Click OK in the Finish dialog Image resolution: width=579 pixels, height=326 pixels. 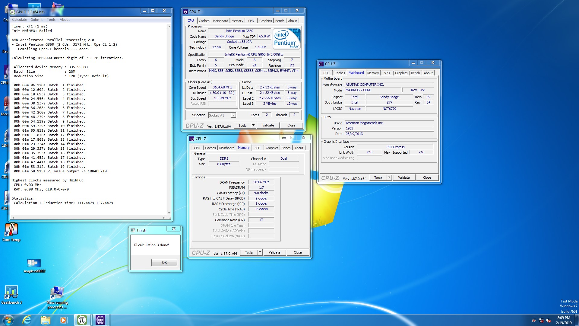[x=164, y=262]
